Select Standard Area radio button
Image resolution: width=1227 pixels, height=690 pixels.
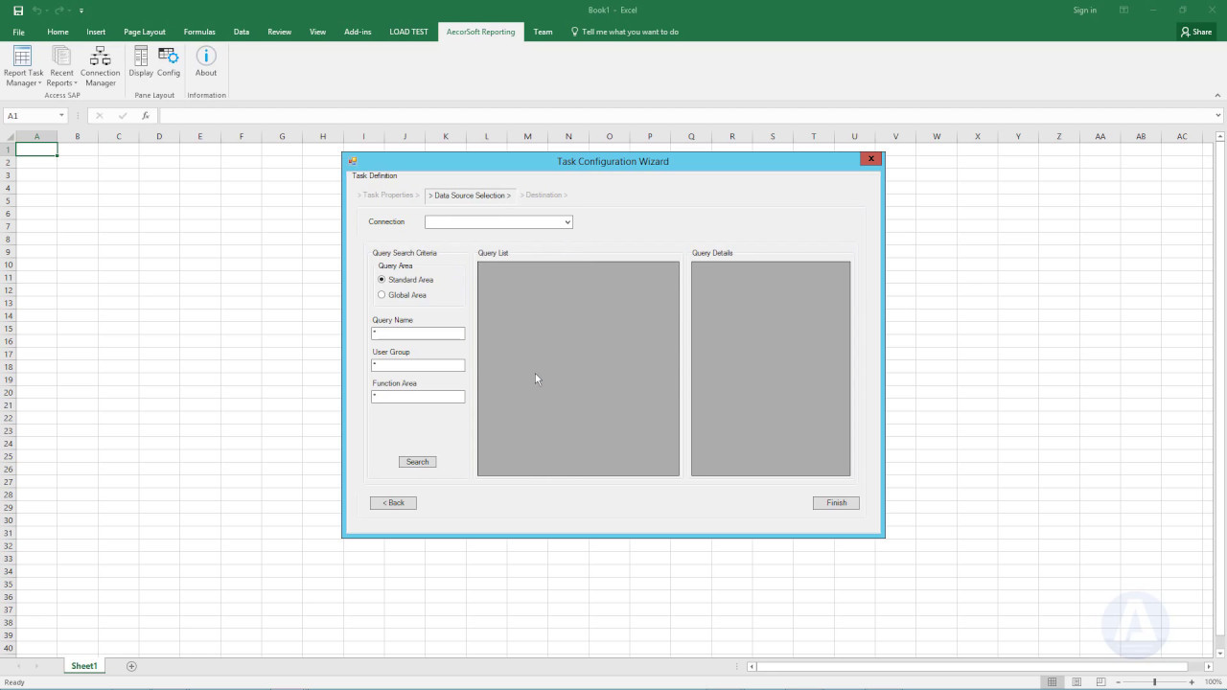[x=382, y=280]
